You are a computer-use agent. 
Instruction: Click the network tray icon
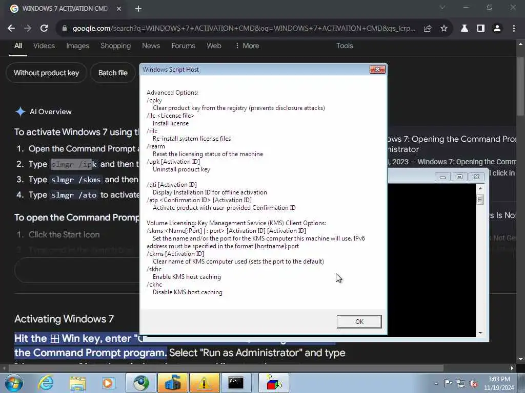coord(461,383)
